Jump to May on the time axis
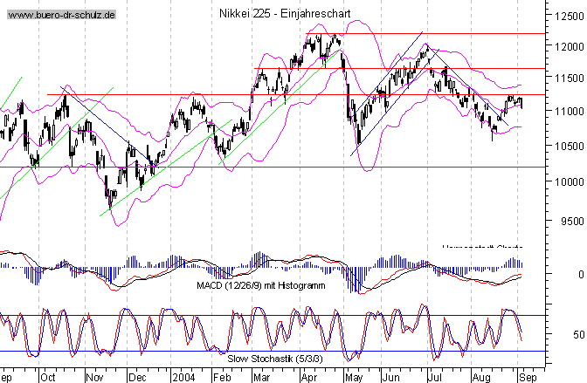The width and height of the screenshot is (587, 383). point(353,377)
